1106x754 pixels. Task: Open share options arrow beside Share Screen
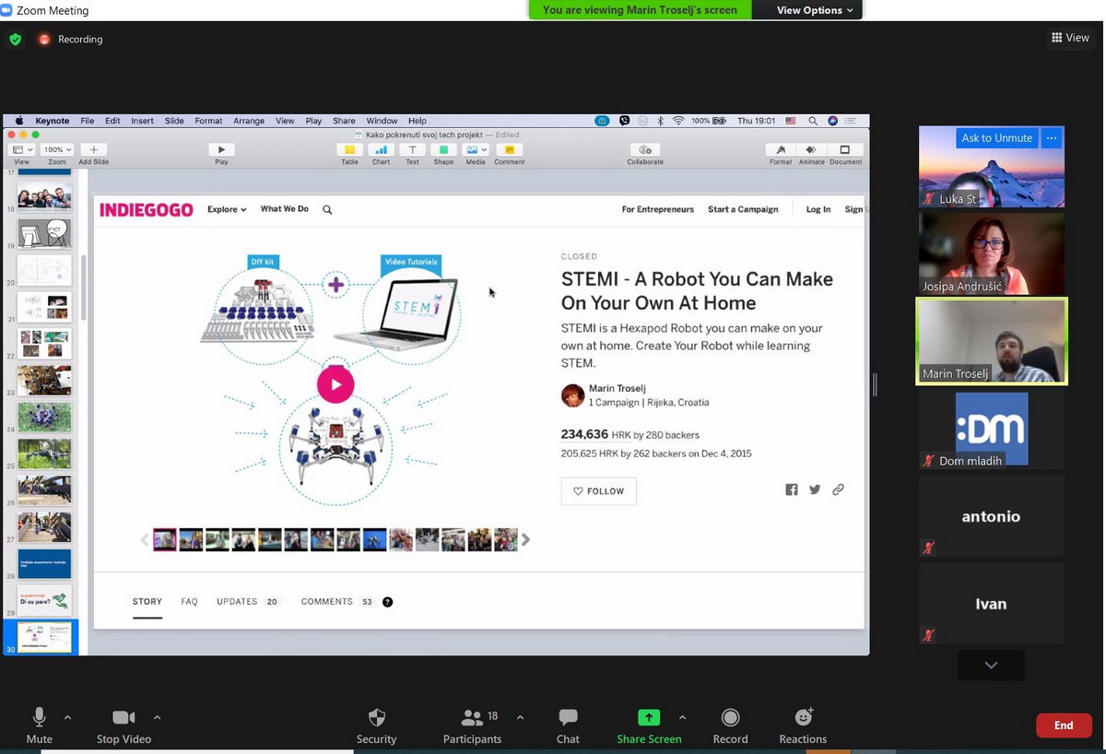click(682, 717)
